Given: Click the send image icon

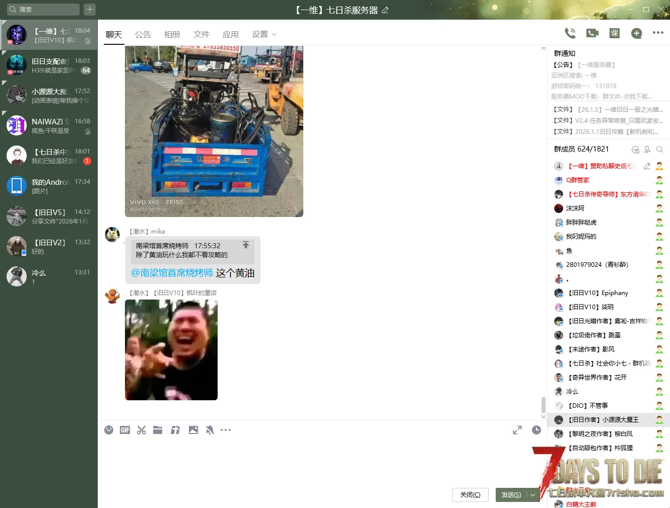Looking at the screenshot, I should click(x=193, y=430).
